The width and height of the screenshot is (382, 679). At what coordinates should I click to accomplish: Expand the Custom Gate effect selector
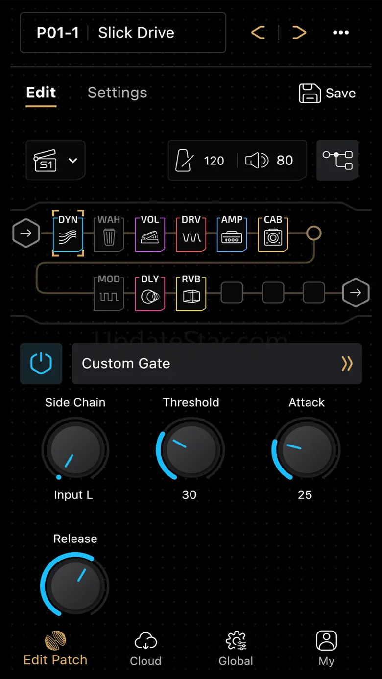click(x=217, y=363)
